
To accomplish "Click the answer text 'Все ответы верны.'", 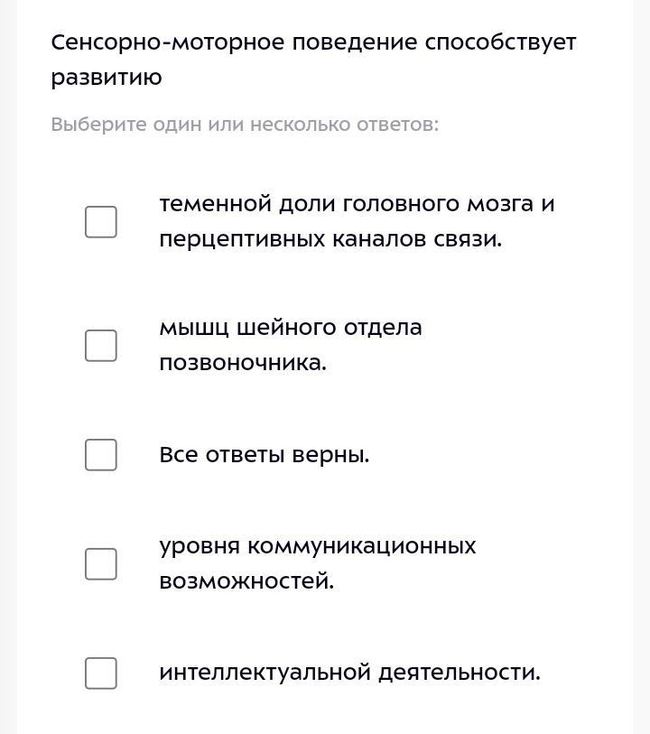I will point(264,455).
